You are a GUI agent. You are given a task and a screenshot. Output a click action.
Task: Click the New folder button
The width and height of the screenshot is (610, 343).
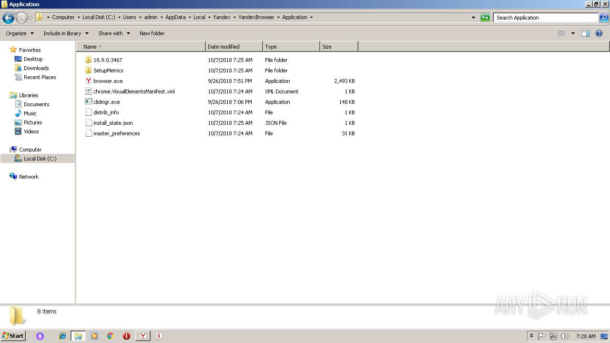tap(152, 33)
